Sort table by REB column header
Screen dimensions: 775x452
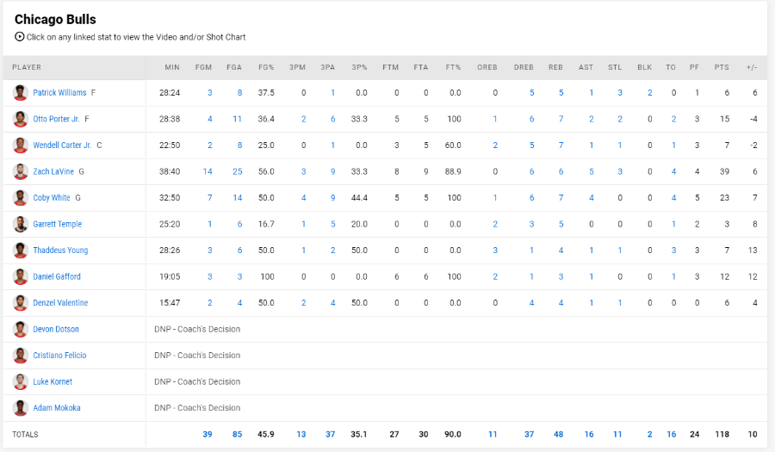coord(555,67)
